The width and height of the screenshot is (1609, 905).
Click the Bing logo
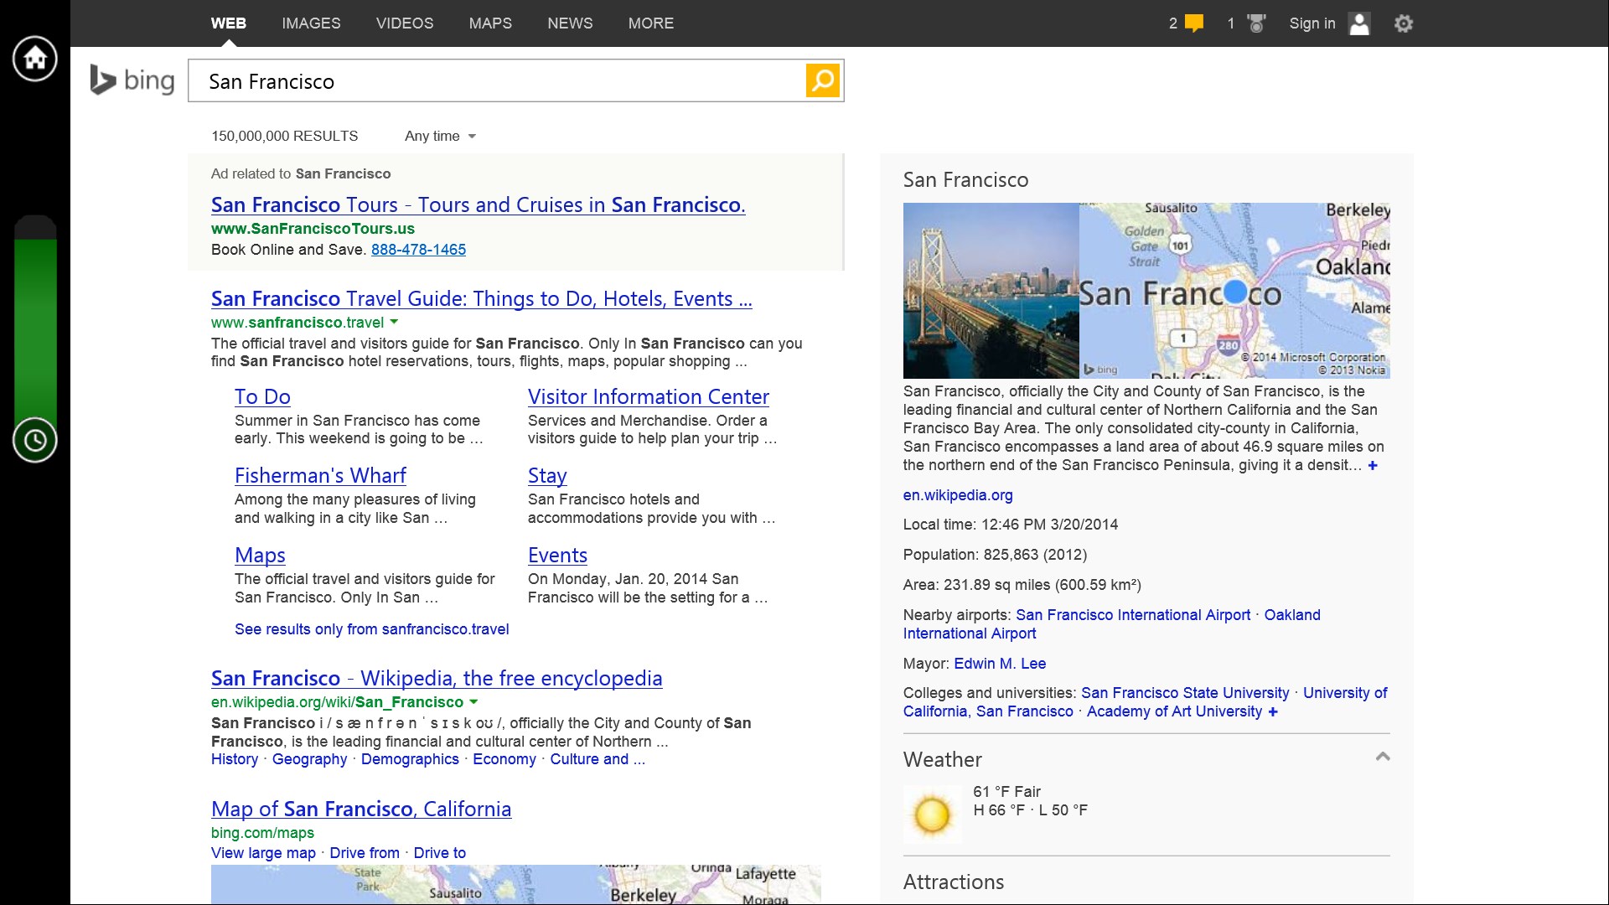click(132, 80)
